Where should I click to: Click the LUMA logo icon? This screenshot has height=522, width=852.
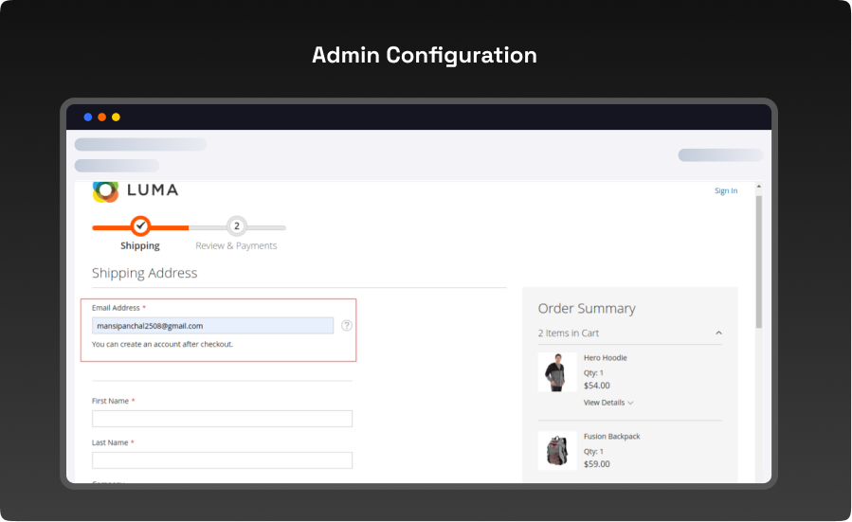coord(105,190)
